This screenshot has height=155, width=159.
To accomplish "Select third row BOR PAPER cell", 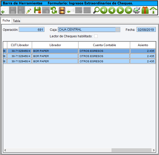I will pos(55,61).
